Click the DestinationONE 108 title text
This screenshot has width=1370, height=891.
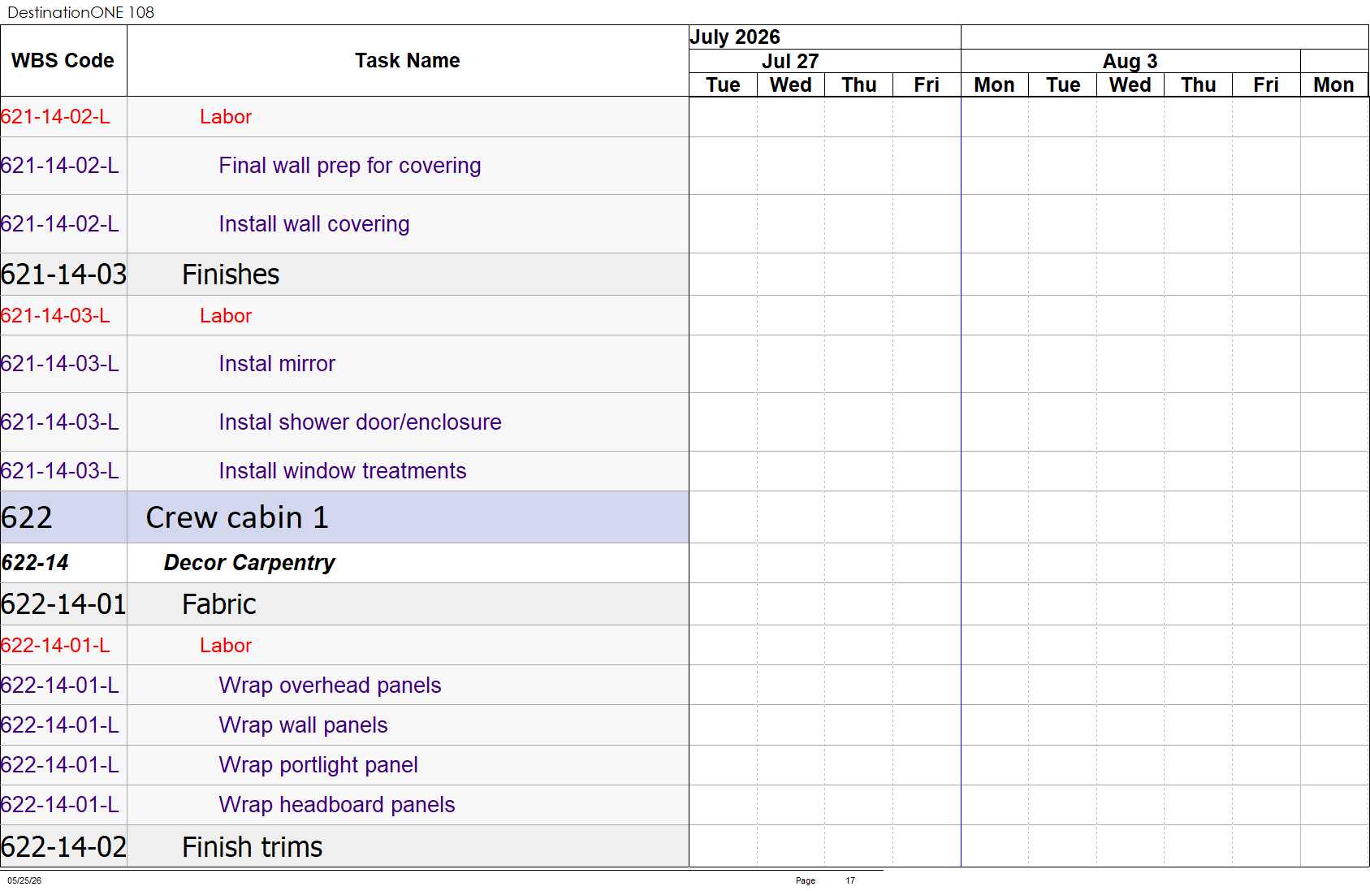point(80,12)
